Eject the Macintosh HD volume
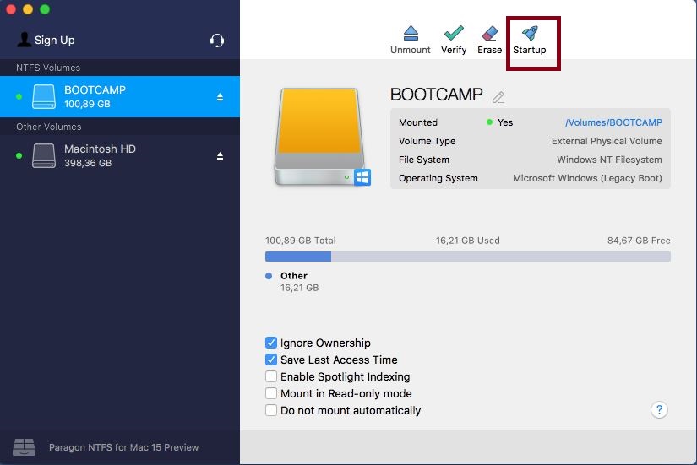 [220, 156]
